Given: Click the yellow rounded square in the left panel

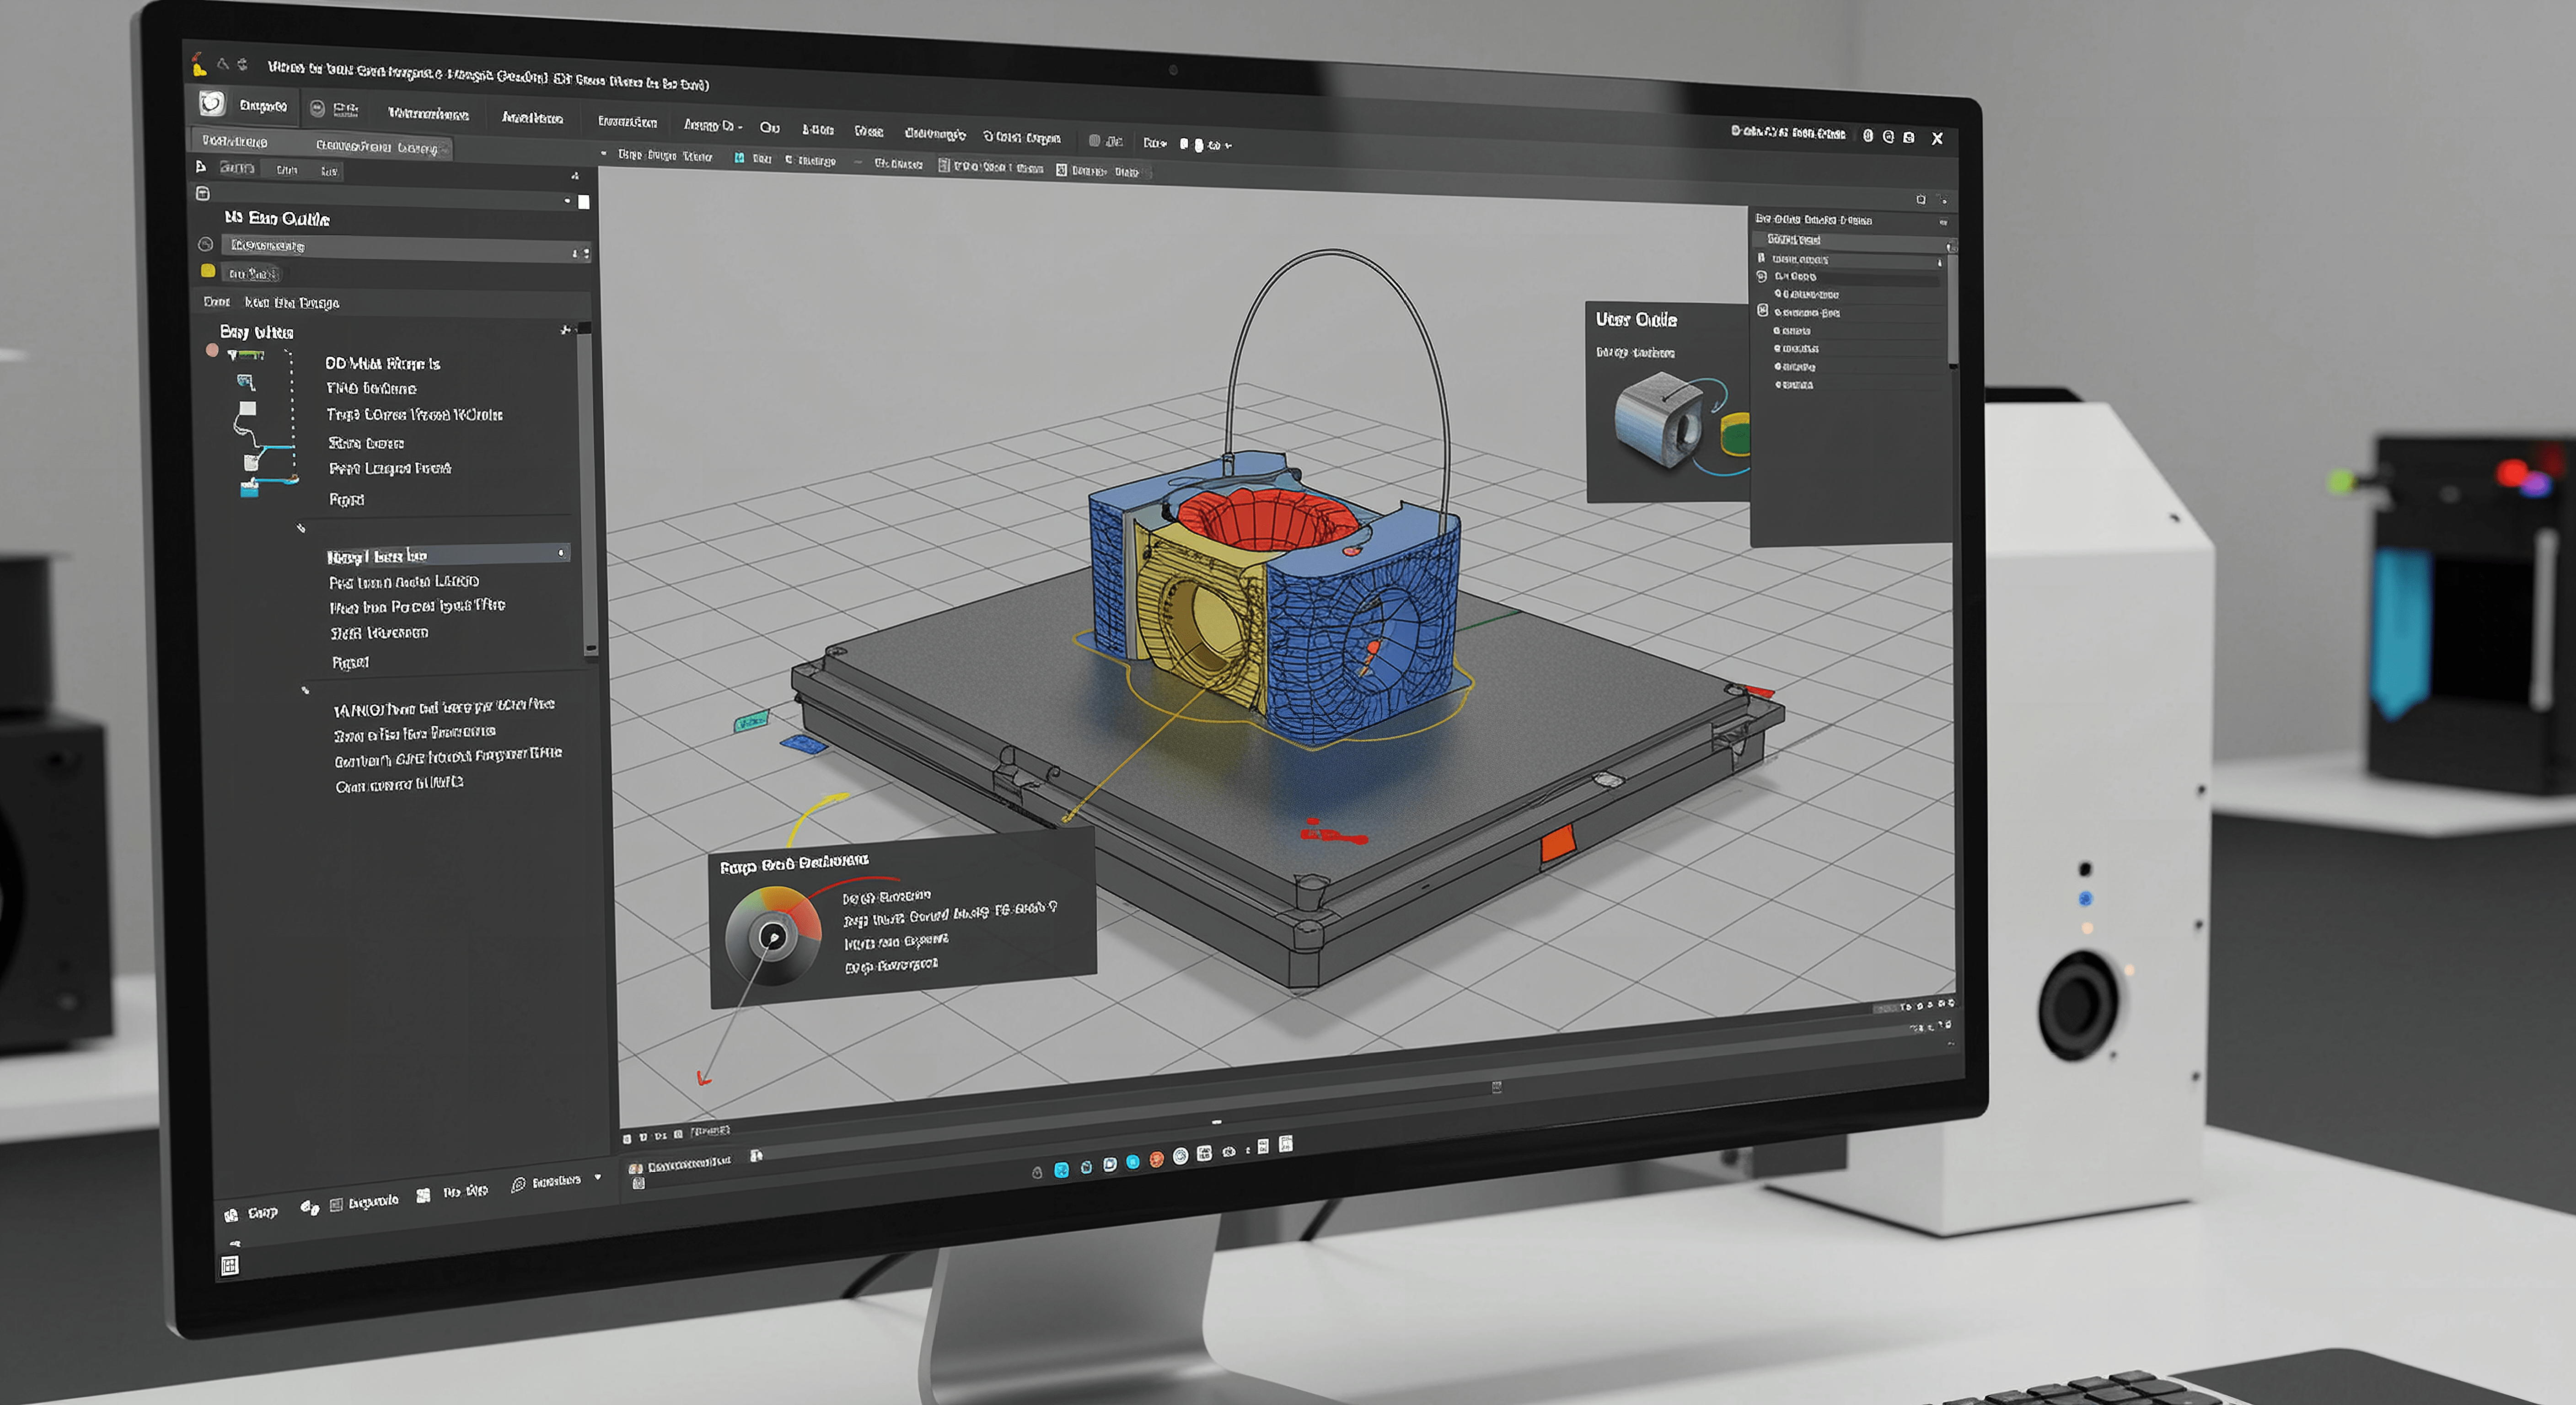Looking at the screenshot, I should [x=208, y=271].
